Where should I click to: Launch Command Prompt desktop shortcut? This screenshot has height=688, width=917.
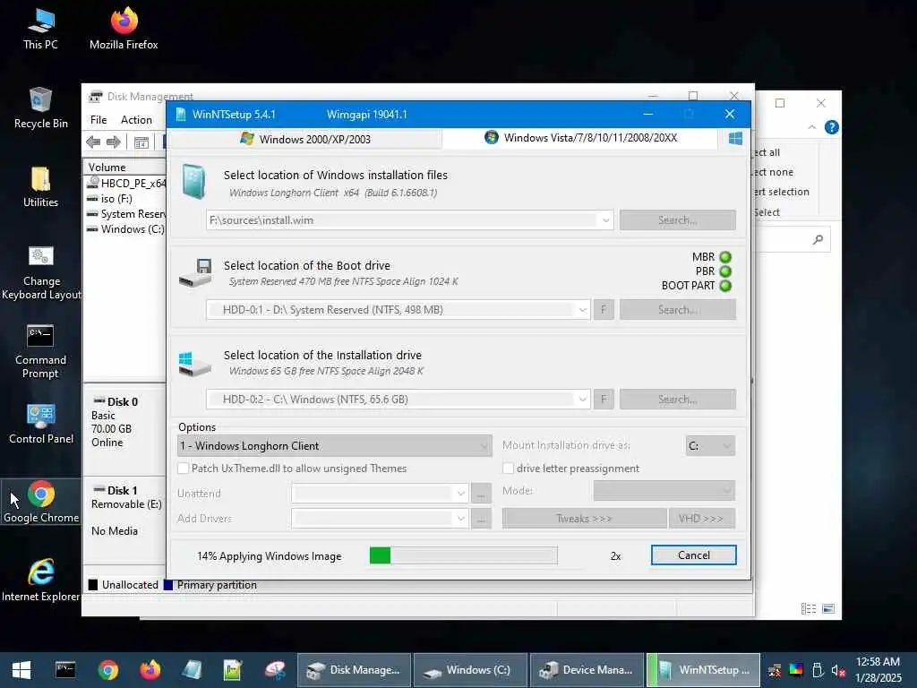pyautogui.click(x=40, y=351)
